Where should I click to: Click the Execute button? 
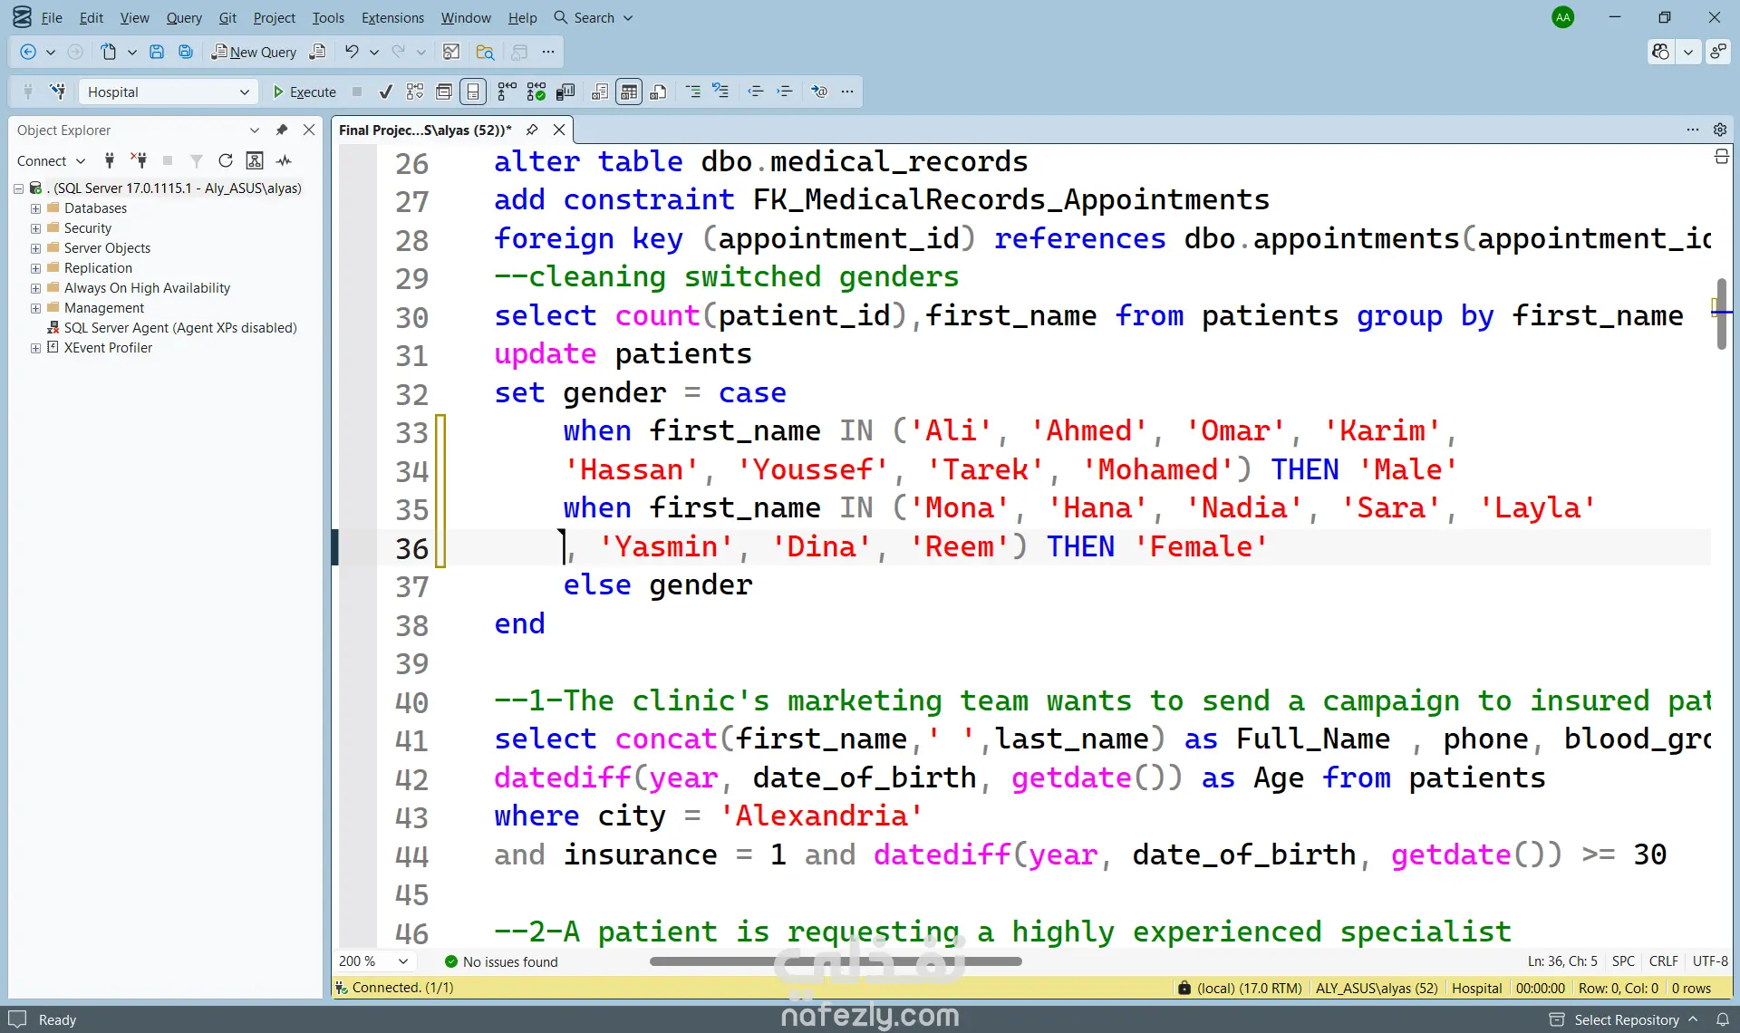click(x=304, y=92)
